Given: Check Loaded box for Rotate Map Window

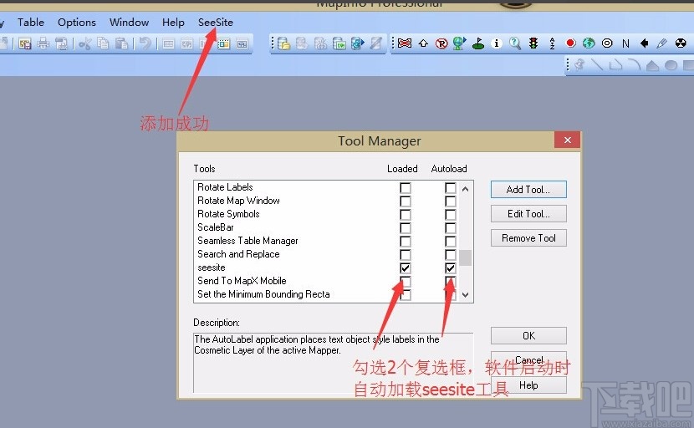Looking at the screenshot, I should (x=405, y=201).
